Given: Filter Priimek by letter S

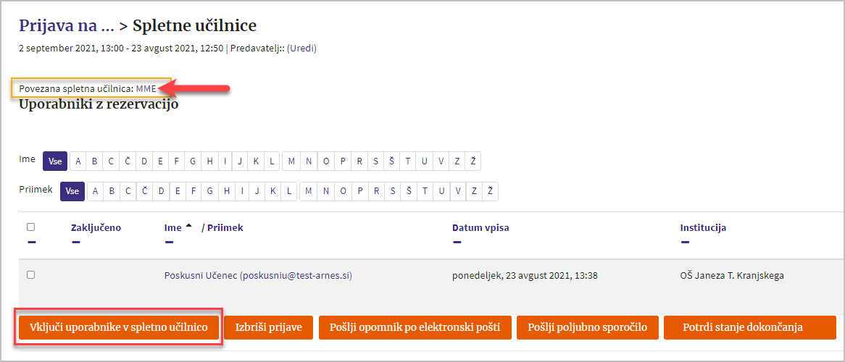Looking at the screenshot, I should (x=394, y=191).
